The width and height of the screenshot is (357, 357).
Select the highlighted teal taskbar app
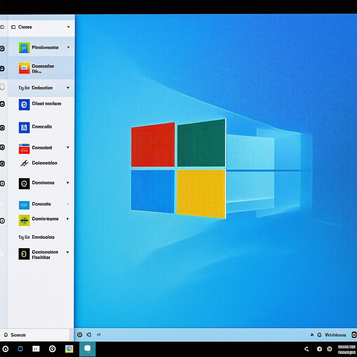click(88, 349)
